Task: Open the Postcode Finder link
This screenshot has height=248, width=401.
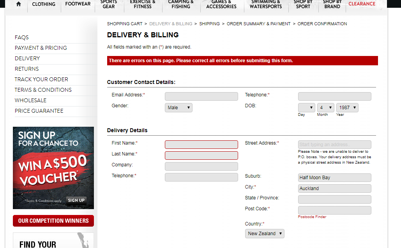Action: 312,217
